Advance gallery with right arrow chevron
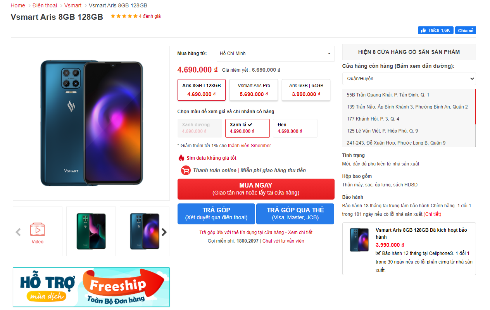This screenshot has width=490, height=310. click(164, 232)
